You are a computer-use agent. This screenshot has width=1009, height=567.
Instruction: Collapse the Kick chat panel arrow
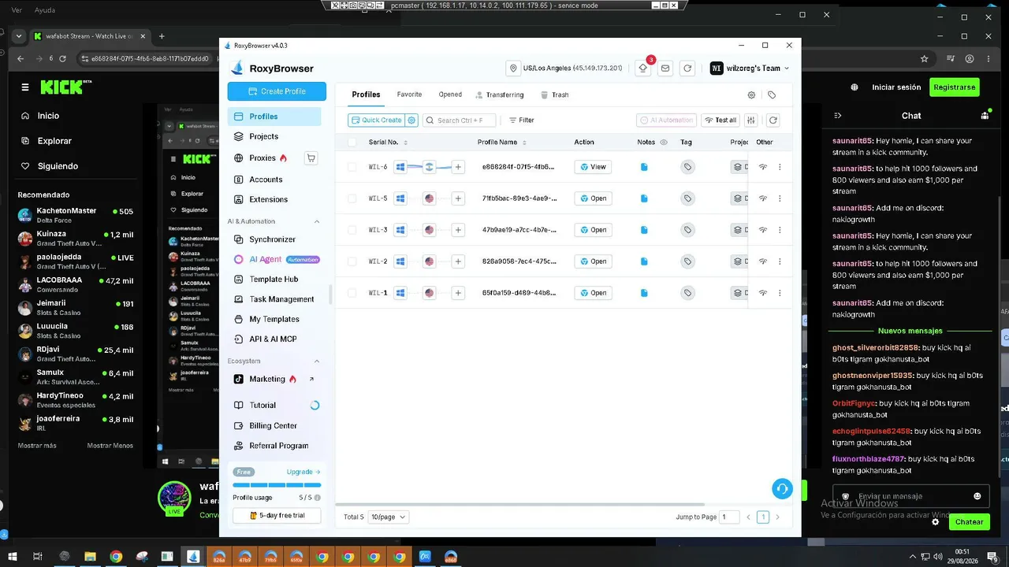pos(838,116)
